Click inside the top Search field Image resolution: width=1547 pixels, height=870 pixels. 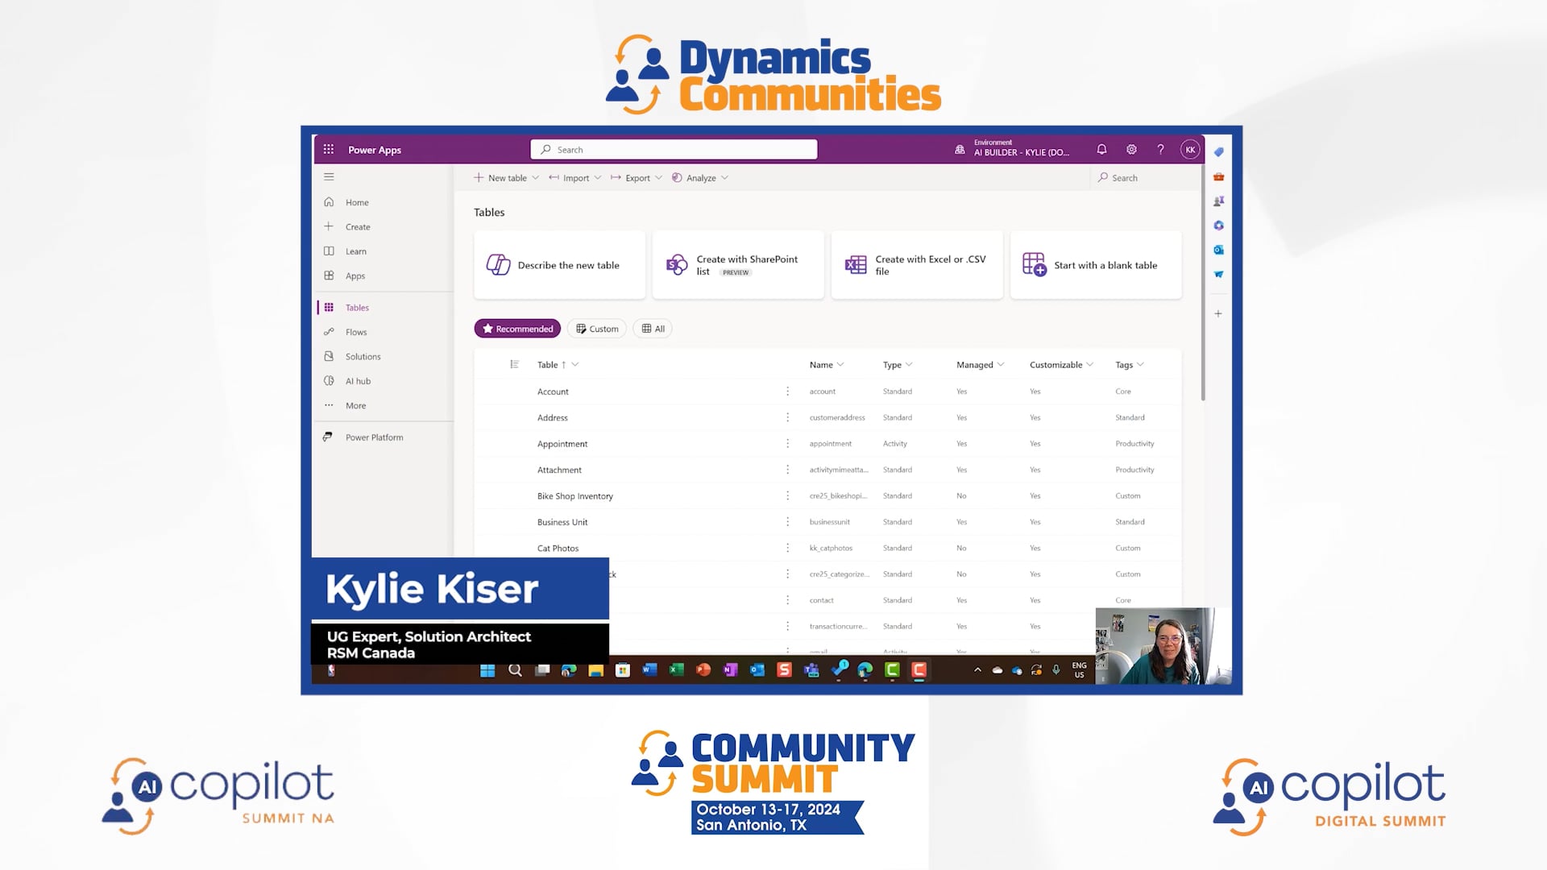click(674, 149)
